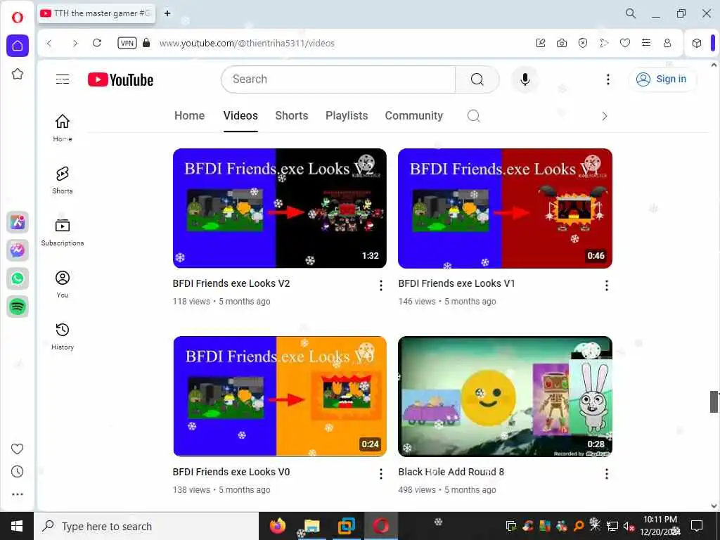Open Spotify in the Opera sidebar
The height and width of the screenshot is (540, 720).
(x=18, y=307)
